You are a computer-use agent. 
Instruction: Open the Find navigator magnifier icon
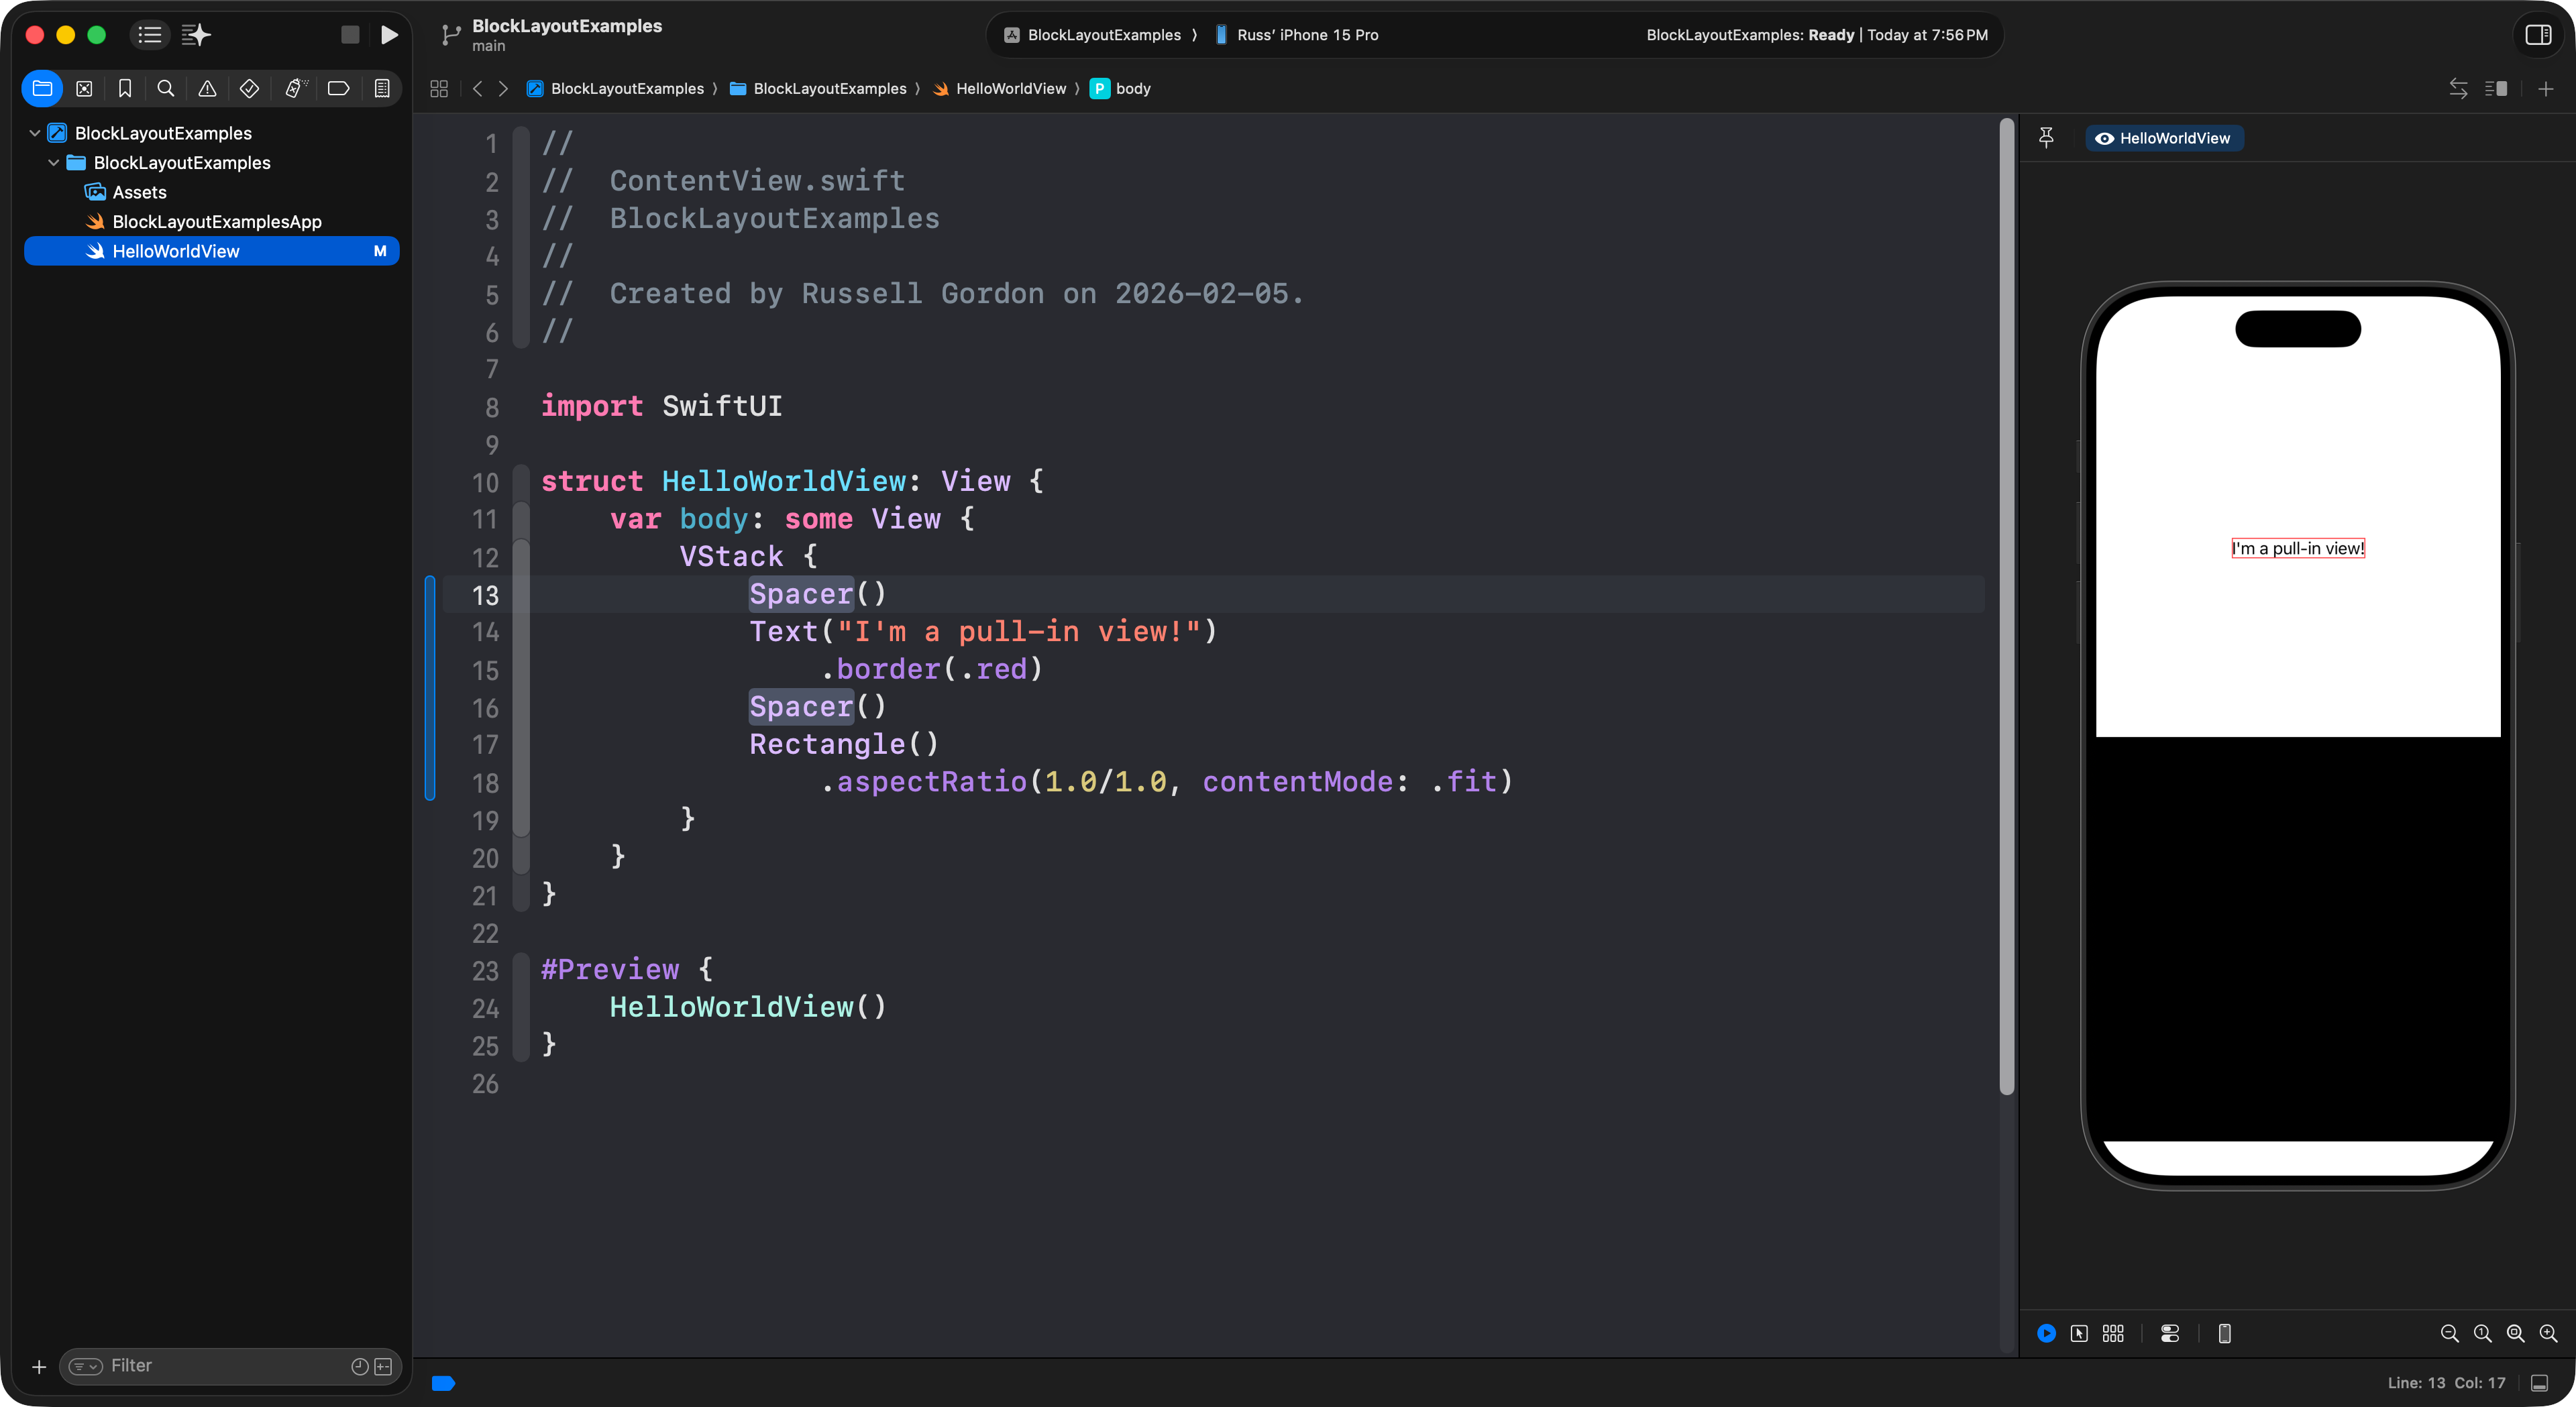coord(166,89)
